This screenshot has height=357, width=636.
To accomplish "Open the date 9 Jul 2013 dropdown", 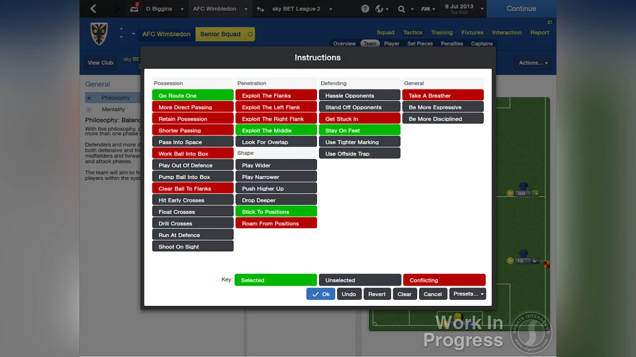I will pyautogui.click(x=482, y=9).
